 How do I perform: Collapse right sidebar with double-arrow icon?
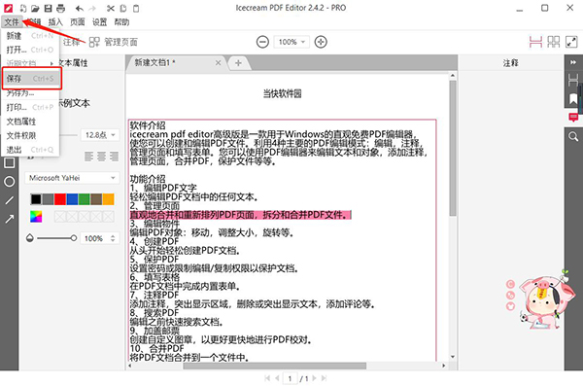(573, 62)
